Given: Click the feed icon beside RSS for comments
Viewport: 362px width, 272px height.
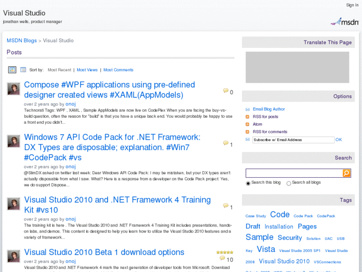Looking at the screenshot, I should click(x=247, y=132).
